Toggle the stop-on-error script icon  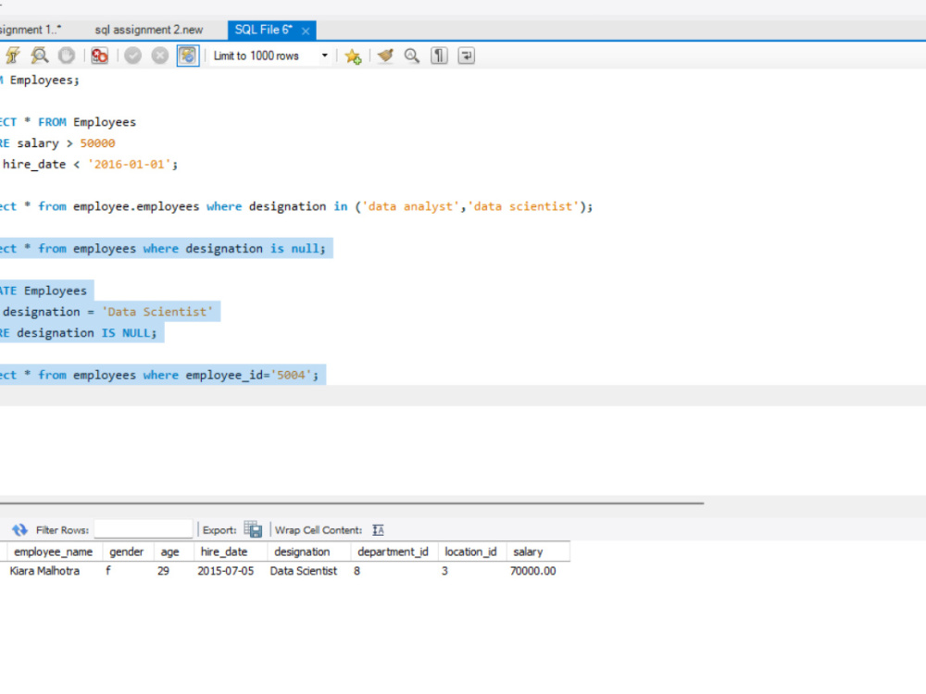(x=100, y=56)
